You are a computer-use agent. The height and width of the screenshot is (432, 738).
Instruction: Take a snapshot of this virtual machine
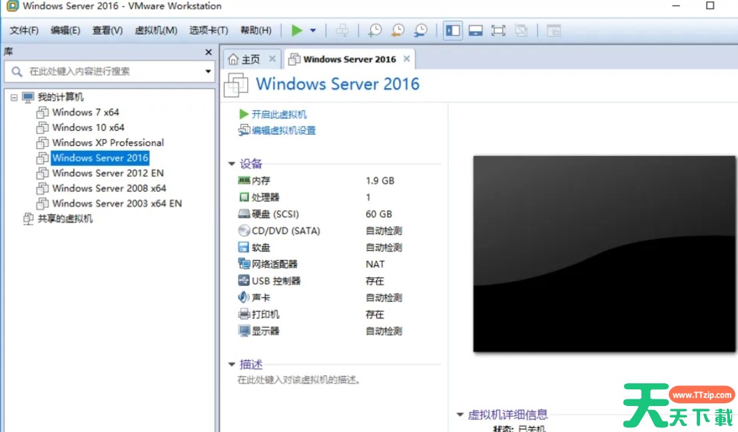tap(376, 30)
